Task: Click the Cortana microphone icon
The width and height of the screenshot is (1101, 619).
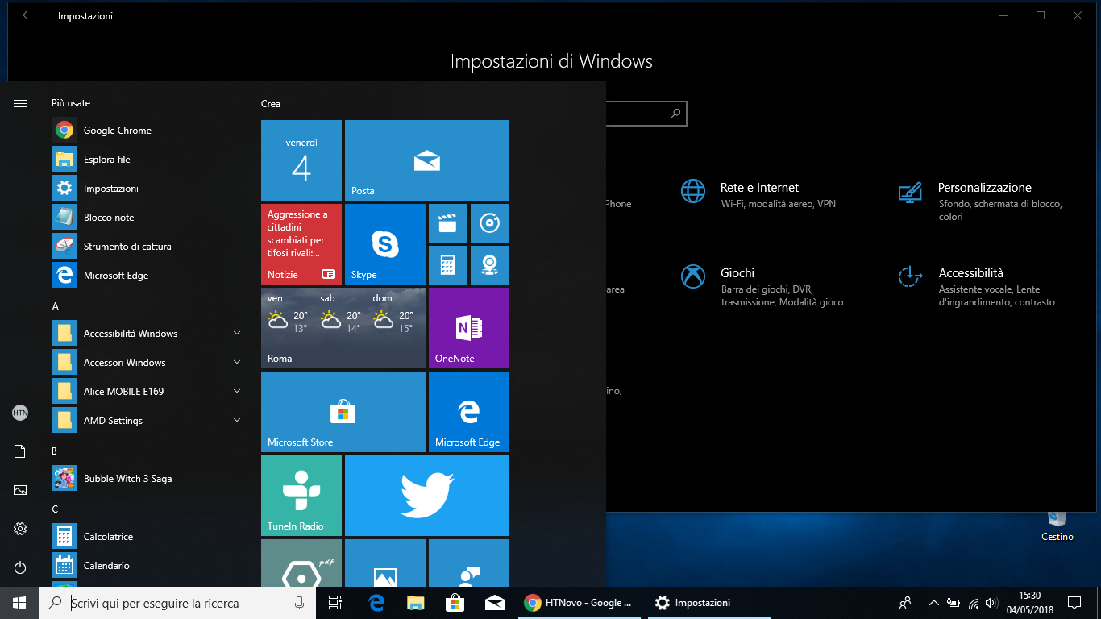Action: click(x=300, y=603)
